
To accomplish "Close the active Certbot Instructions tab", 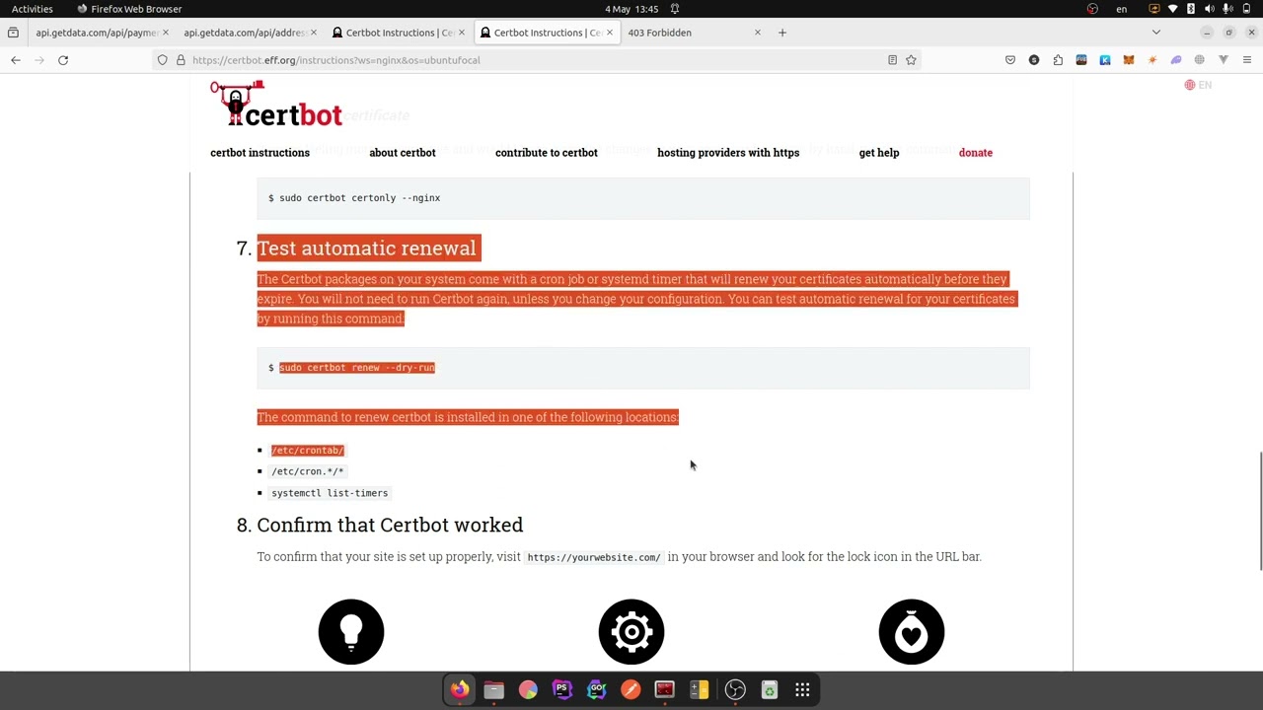I will [x=610, y=33].
